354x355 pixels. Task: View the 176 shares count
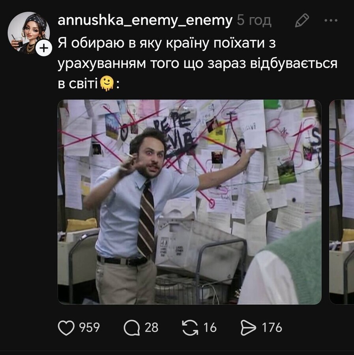pyautogui.click(x=272, y=328)
